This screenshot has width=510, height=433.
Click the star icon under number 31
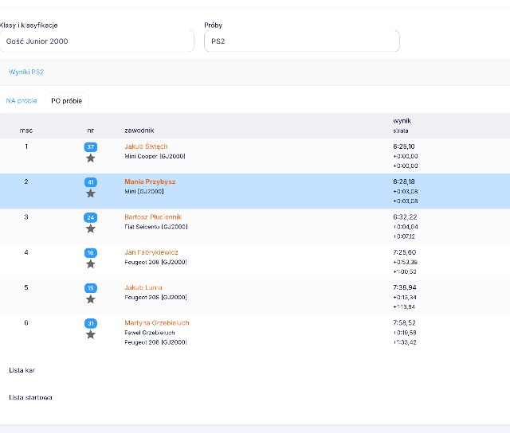tap(91, 334)
